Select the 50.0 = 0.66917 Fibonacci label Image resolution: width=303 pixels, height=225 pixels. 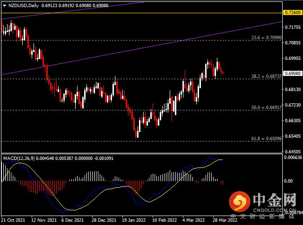[x=266, y=108]
